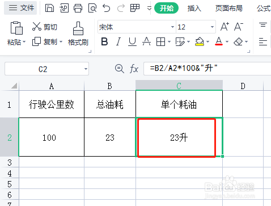The image size is (271, 206).
Task: Select cell C2 containing 23升
Action: coord(179,137)
